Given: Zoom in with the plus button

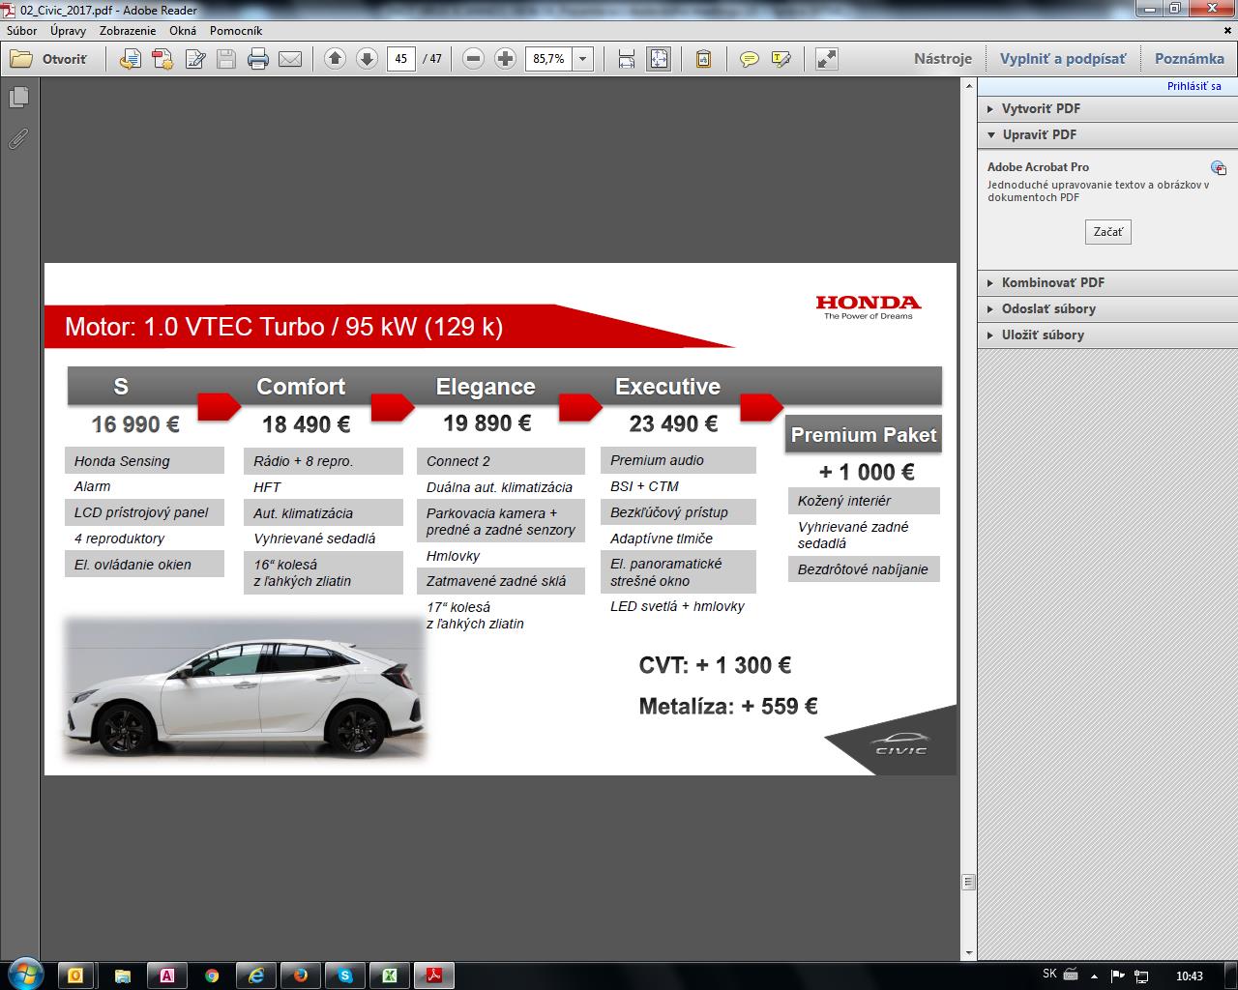Looking at the screenshot, I should point(505,59).
